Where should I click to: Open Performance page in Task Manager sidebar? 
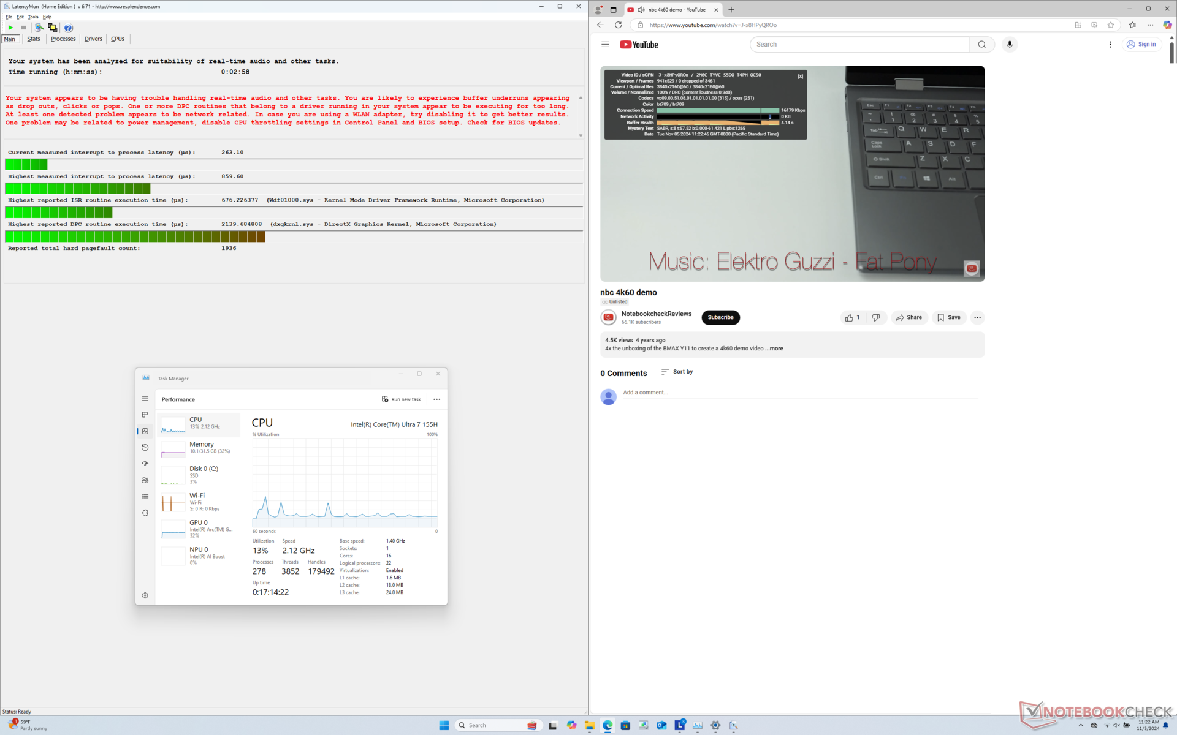click(145, 431)
